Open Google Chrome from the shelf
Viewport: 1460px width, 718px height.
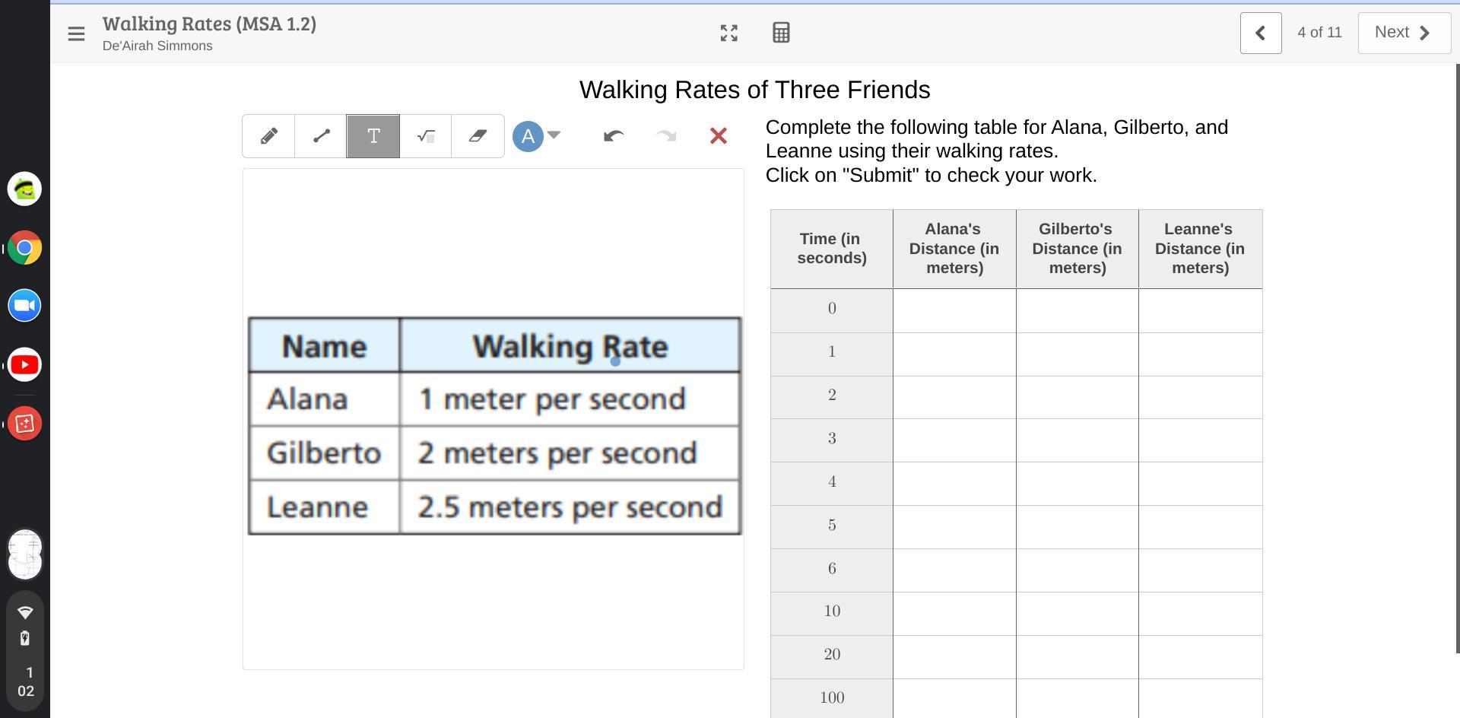24,248
